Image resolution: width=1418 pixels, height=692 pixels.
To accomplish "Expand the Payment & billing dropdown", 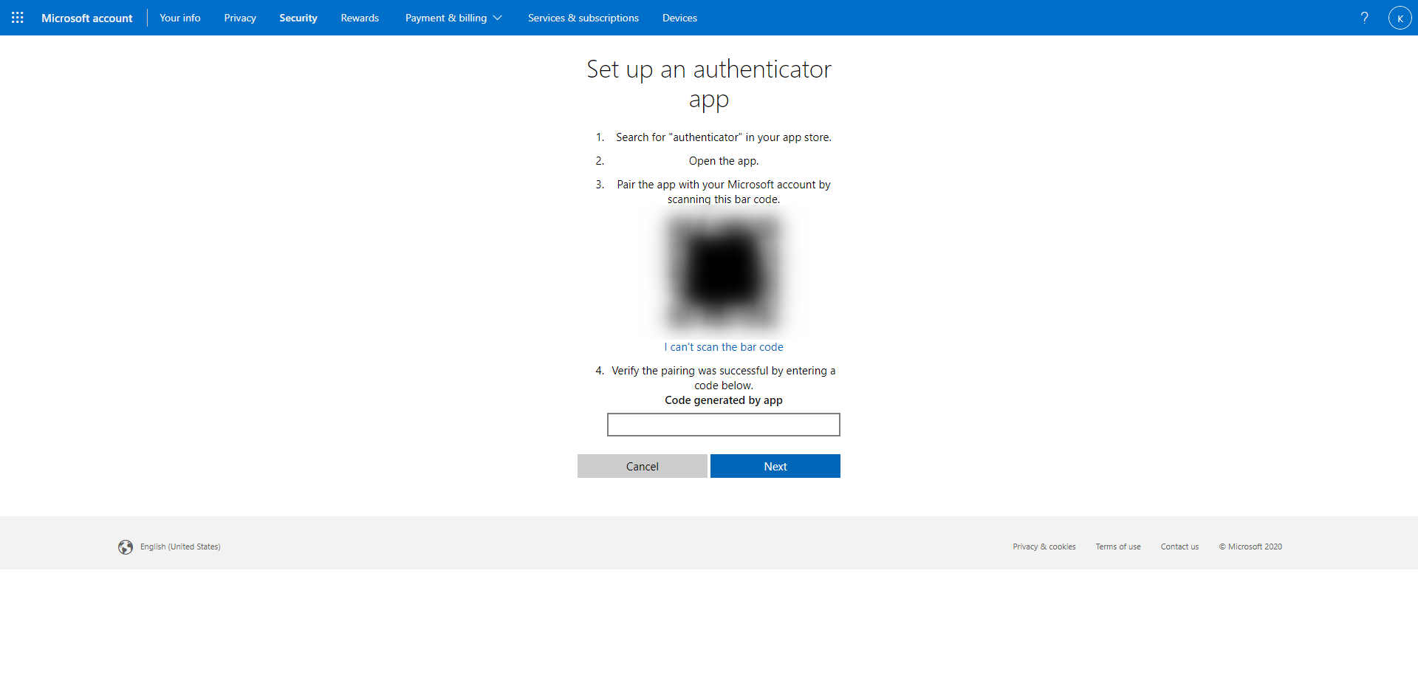I will point(453,18).
